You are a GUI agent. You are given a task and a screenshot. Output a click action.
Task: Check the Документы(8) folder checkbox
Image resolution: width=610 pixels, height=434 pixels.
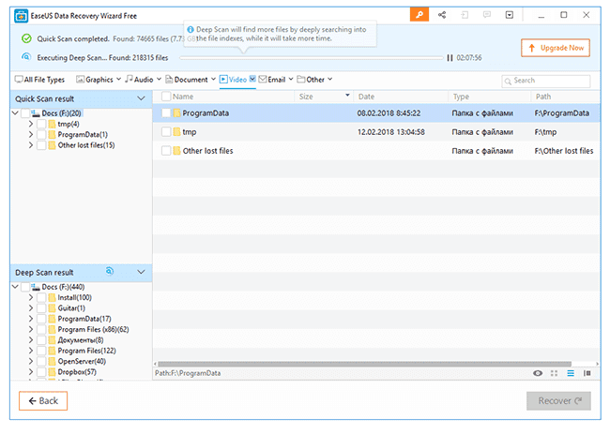tap(41, 340)
